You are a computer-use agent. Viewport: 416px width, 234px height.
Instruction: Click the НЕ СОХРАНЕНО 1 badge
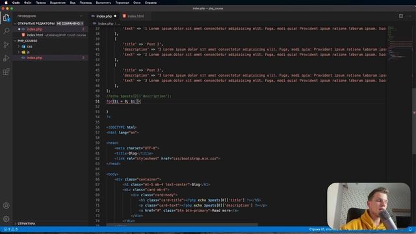point(70,23)
